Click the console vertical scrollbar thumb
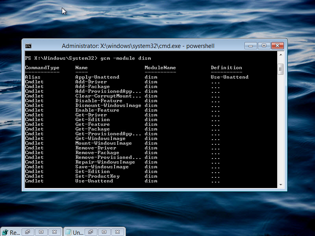The width and height of the screenshot is (315, 236). 281,69
